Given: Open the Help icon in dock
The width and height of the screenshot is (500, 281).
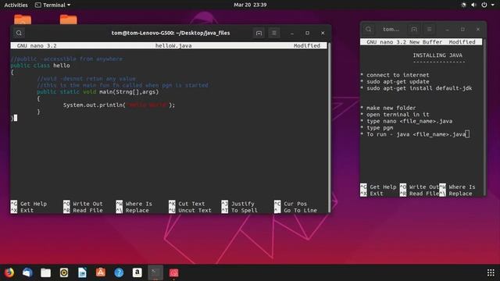Looking at the screenshot, I should coord(119,272).
